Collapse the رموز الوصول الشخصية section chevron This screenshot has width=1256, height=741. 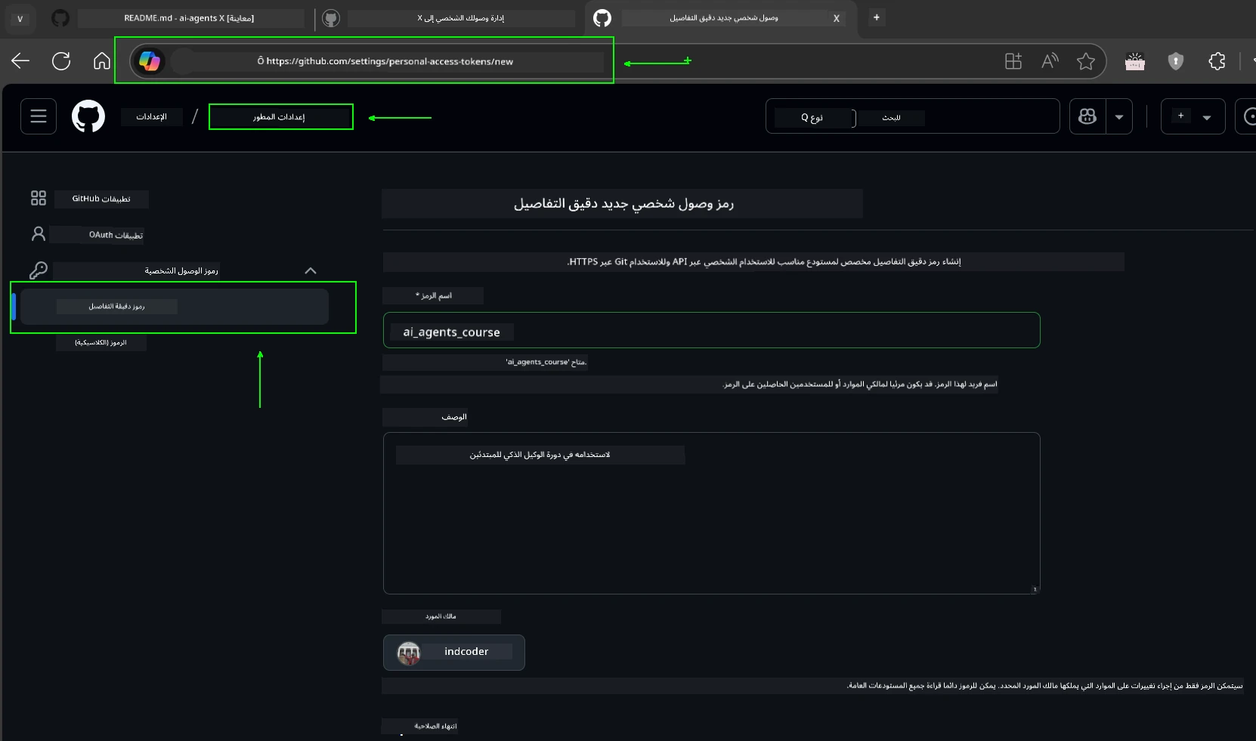coord(310,270)
